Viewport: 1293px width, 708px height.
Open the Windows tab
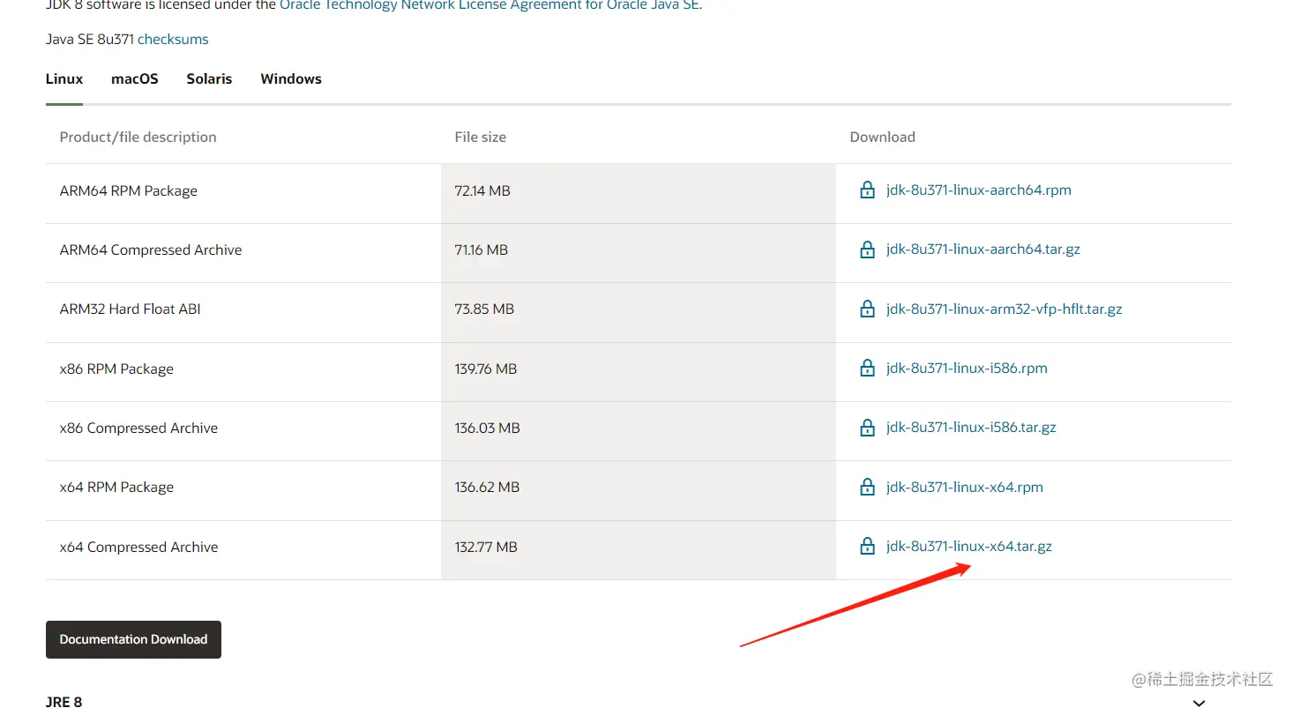point(291,78)
